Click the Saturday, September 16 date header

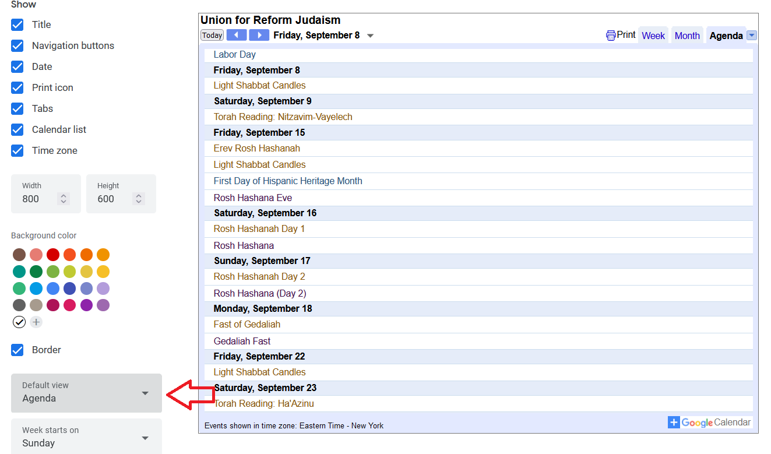point(265,213)
